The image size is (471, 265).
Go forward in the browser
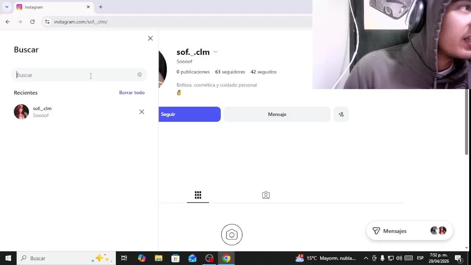[x=20, y=22]
